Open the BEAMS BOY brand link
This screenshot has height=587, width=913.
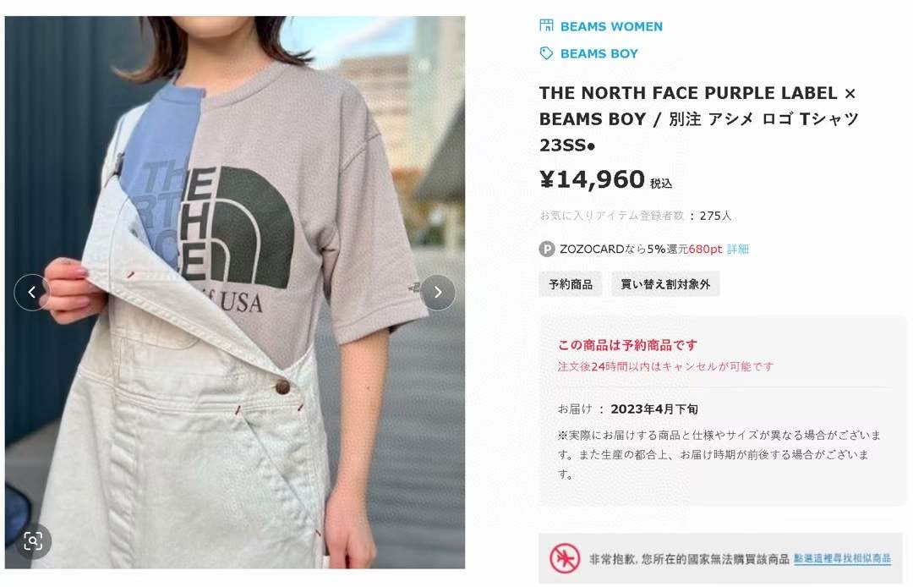click(599, 53)
